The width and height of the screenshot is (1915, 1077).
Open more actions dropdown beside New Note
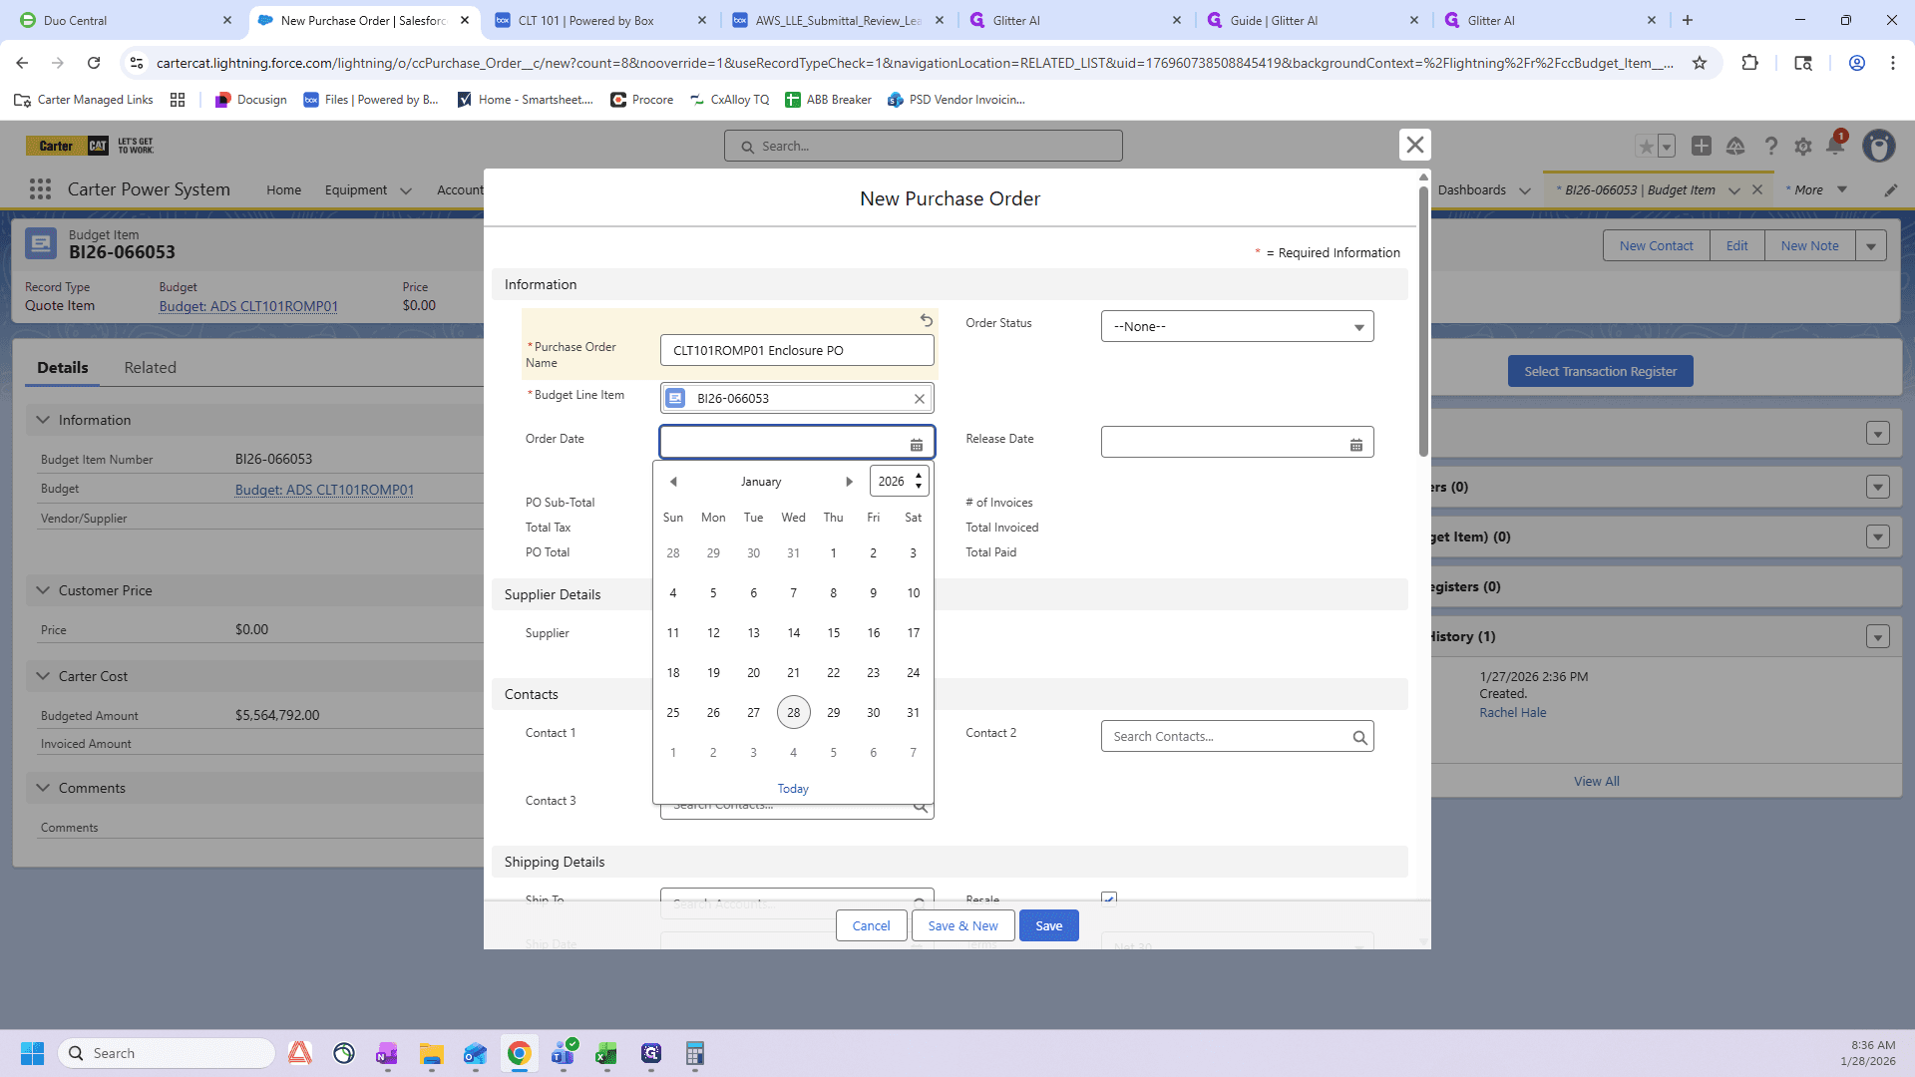(x=1871, y=246)
